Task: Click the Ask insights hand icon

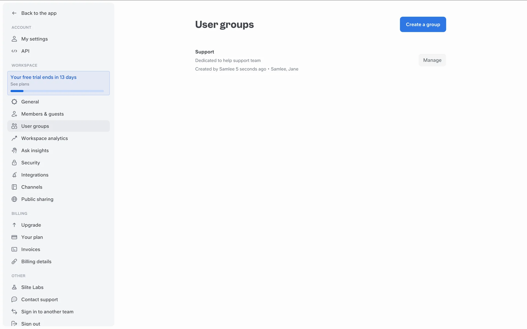Action: [14, 151]
